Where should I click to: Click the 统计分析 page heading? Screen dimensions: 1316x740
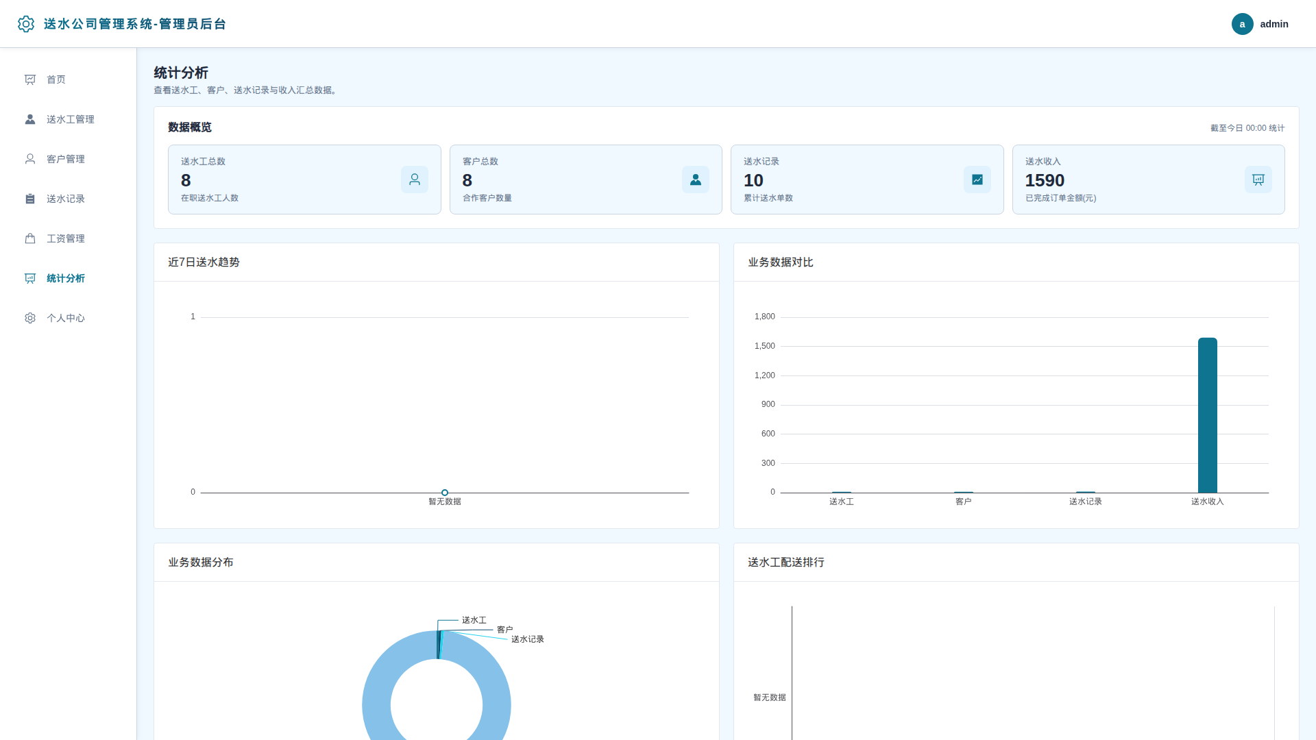pyautogui.click(x=181, y=73)
